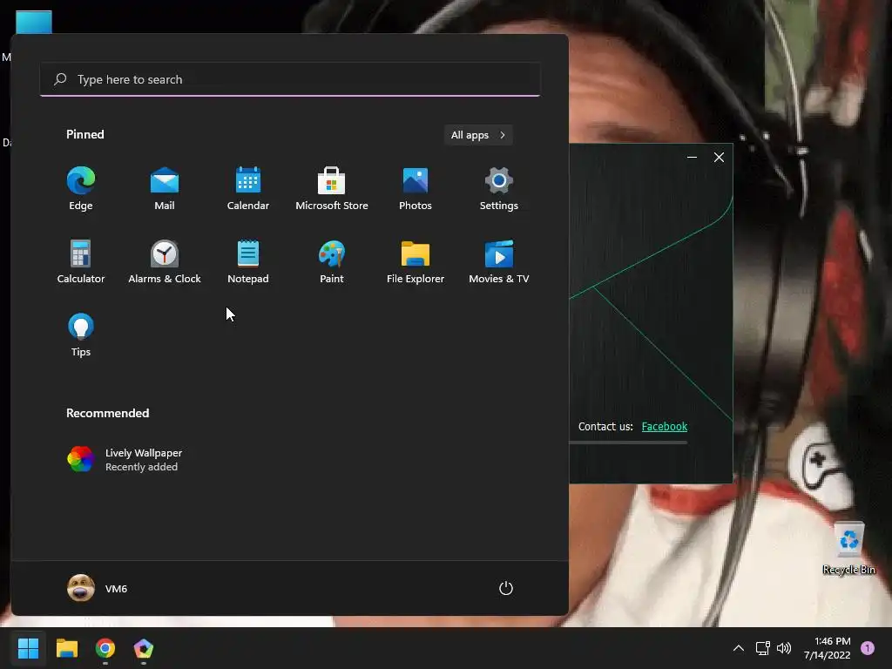Launch Movies & TV
The image size is (892, 669).
499,261
